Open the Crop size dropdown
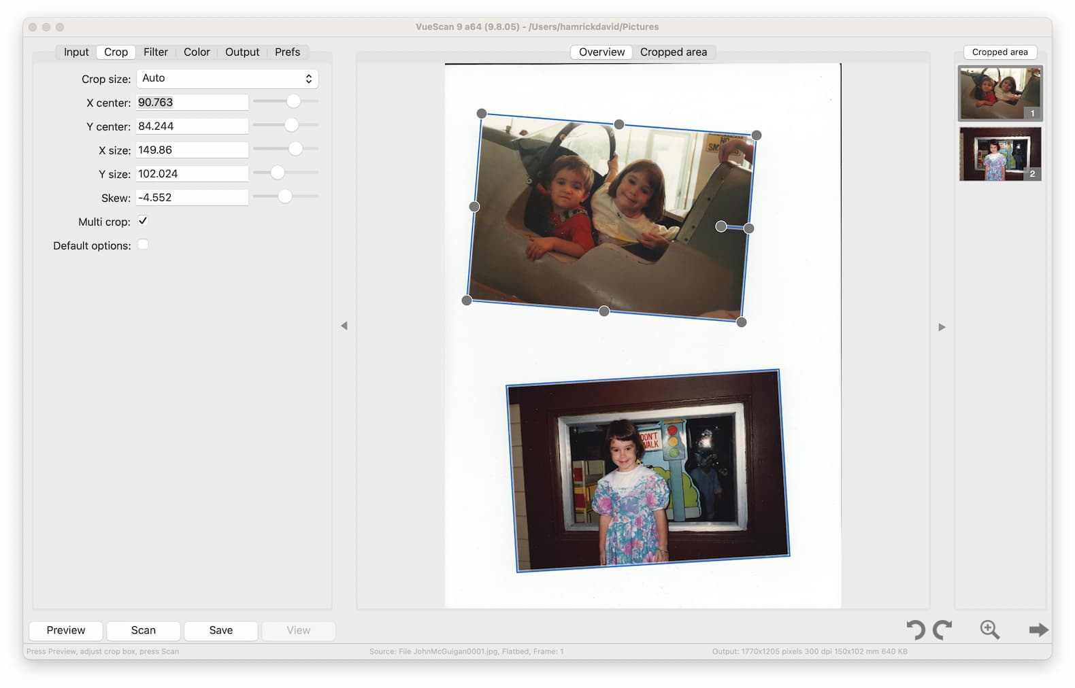This screenshot has width=1075, height=688. (x=227, y=79)
